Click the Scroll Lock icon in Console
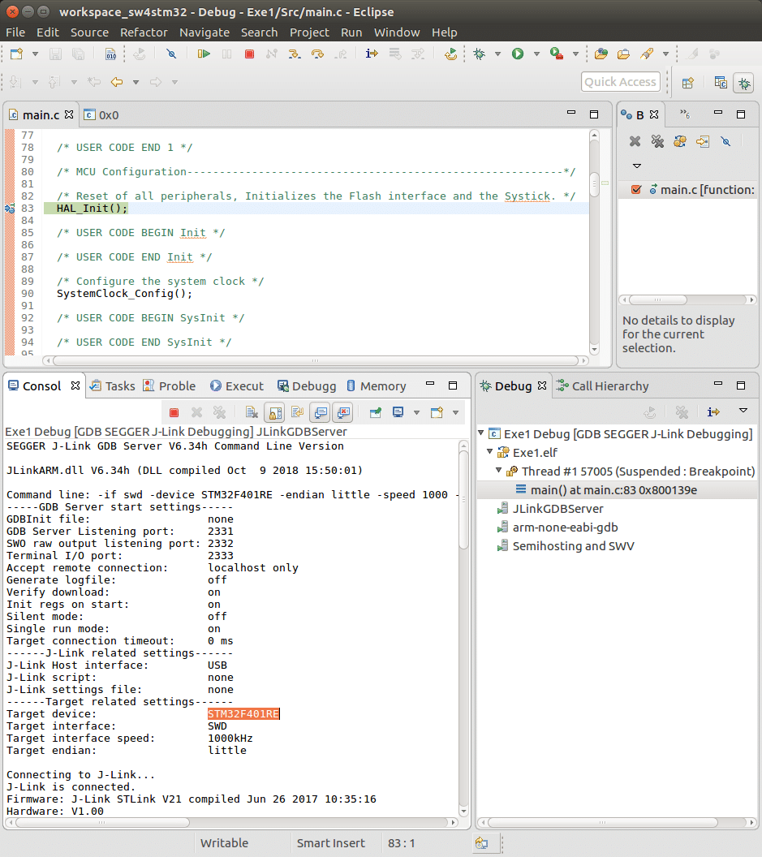 coord(275,412)
